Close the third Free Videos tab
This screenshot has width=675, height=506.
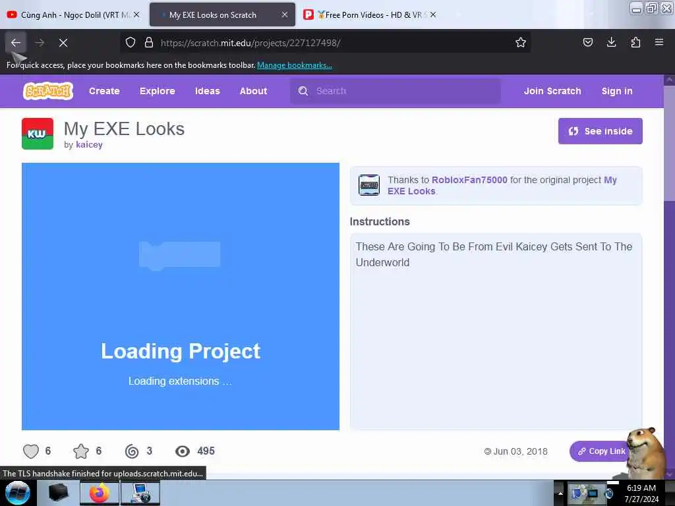433,14
